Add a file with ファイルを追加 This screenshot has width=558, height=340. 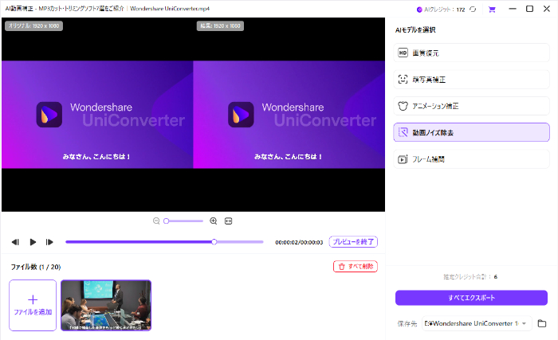(x=33, y=305)
